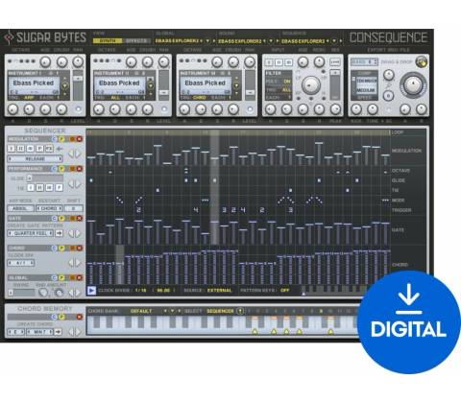Select filter input I button
This screenshot has width=461, height=403.
click(x=269, y=62)
